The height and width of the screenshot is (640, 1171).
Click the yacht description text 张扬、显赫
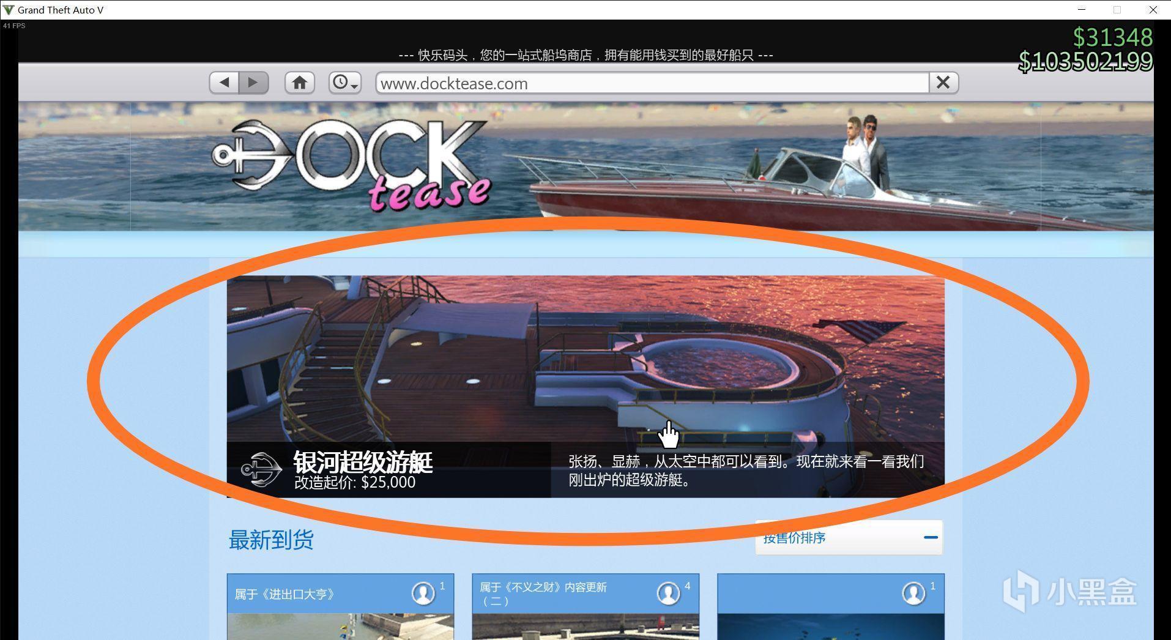(746, 470)
